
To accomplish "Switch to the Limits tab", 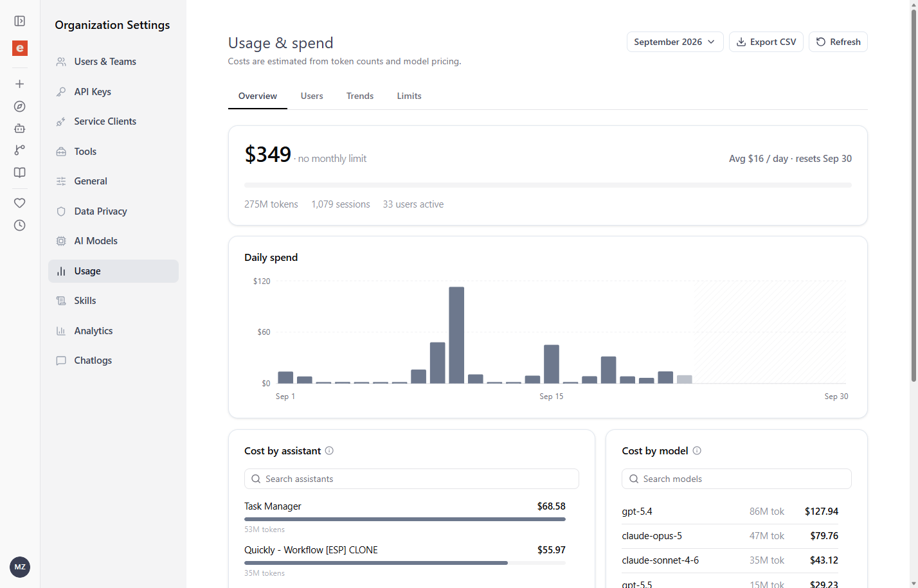I will coord(410,96).
